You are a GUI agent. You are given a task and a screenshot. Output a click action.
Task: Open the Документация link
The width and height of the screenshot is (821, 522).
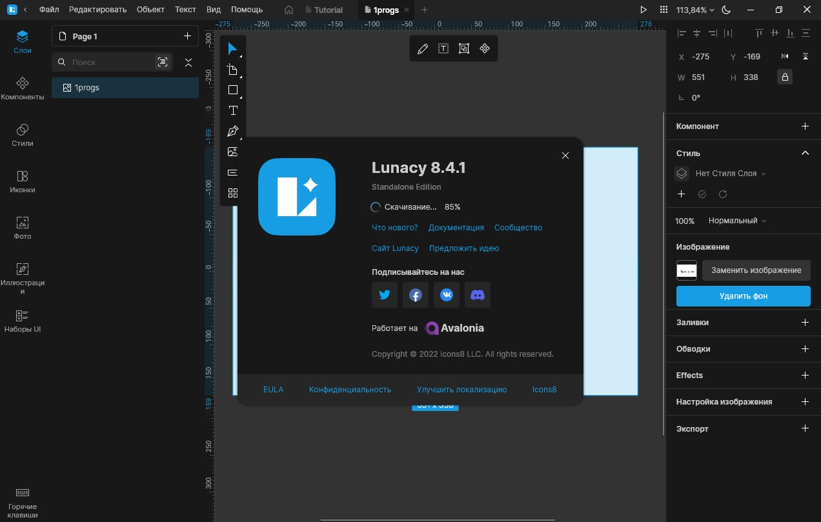456,228
